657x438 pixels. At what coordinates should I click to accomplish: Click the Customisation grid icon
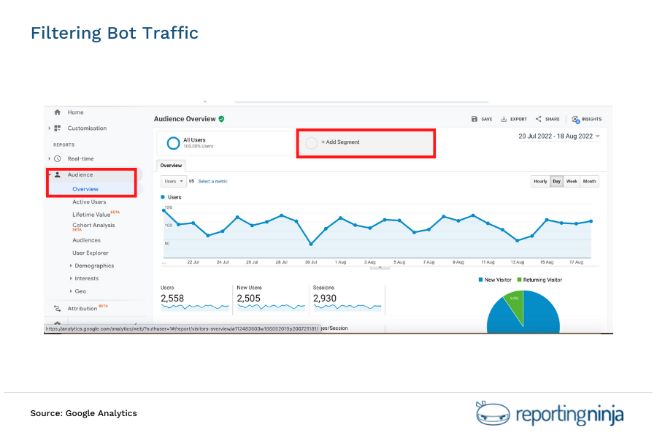58,128
